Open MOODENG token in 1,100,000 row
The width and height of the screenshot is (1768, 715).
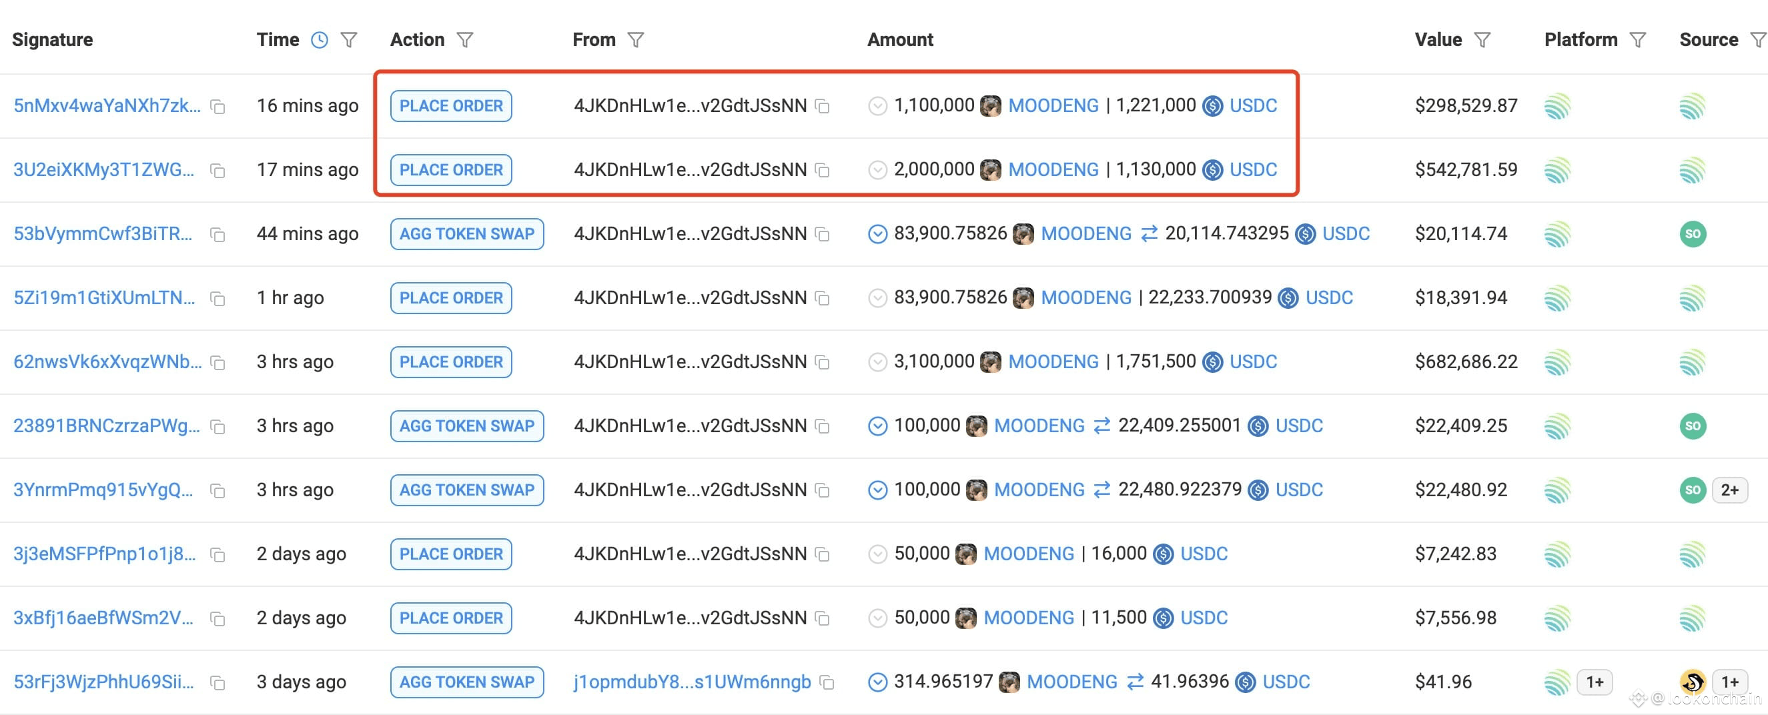(x=1053, y=105)
